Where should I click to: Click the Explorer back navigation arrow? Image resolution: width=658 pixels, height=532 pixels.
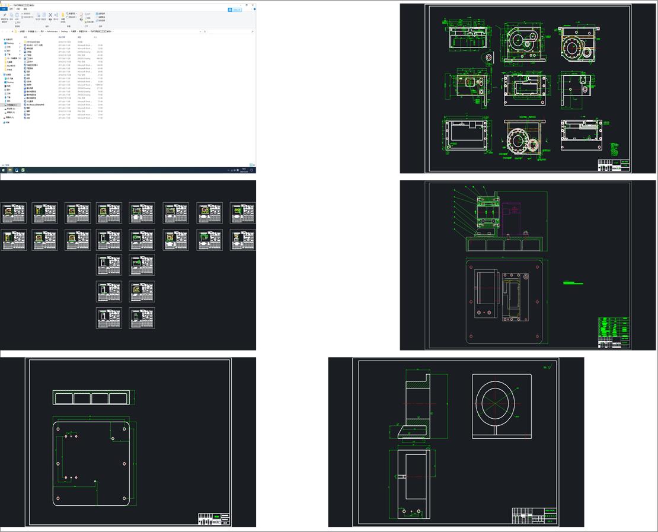pyautogui.click(x=2, y=31)
